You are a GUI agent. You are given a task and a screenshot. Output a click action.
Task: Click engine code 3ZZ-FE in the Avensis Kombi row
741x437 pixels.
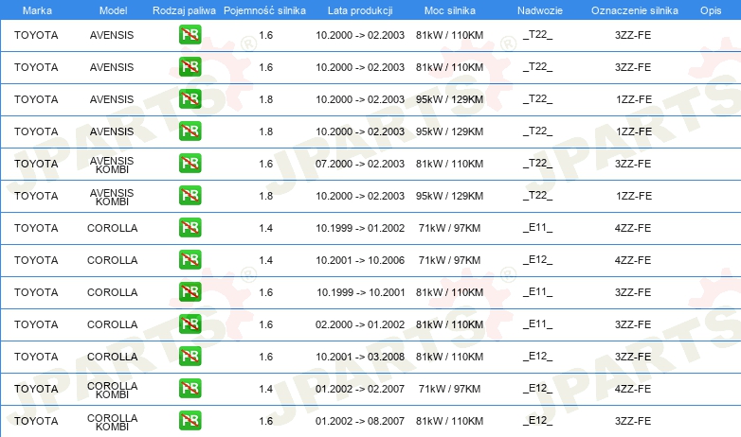tap(633, 164)
